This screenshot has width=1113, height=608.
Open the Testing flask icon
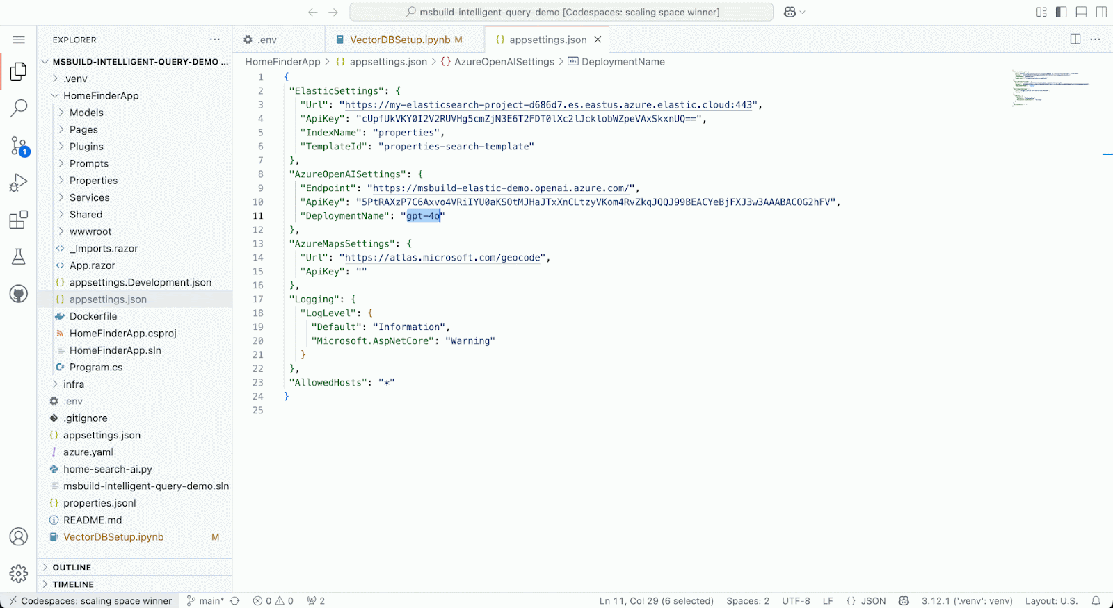pyautogui.click(x=19, y=257)
